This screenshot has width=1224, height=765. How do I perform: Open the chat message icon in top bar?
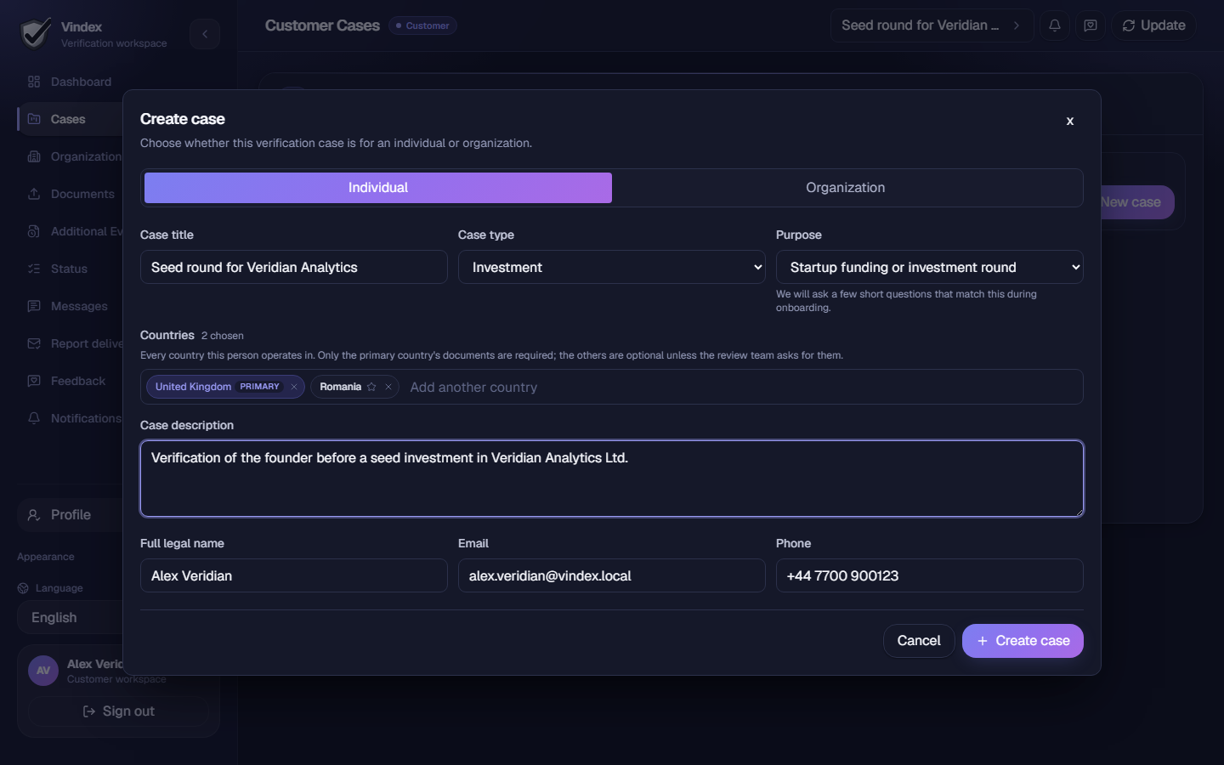tap(1091, 25)
